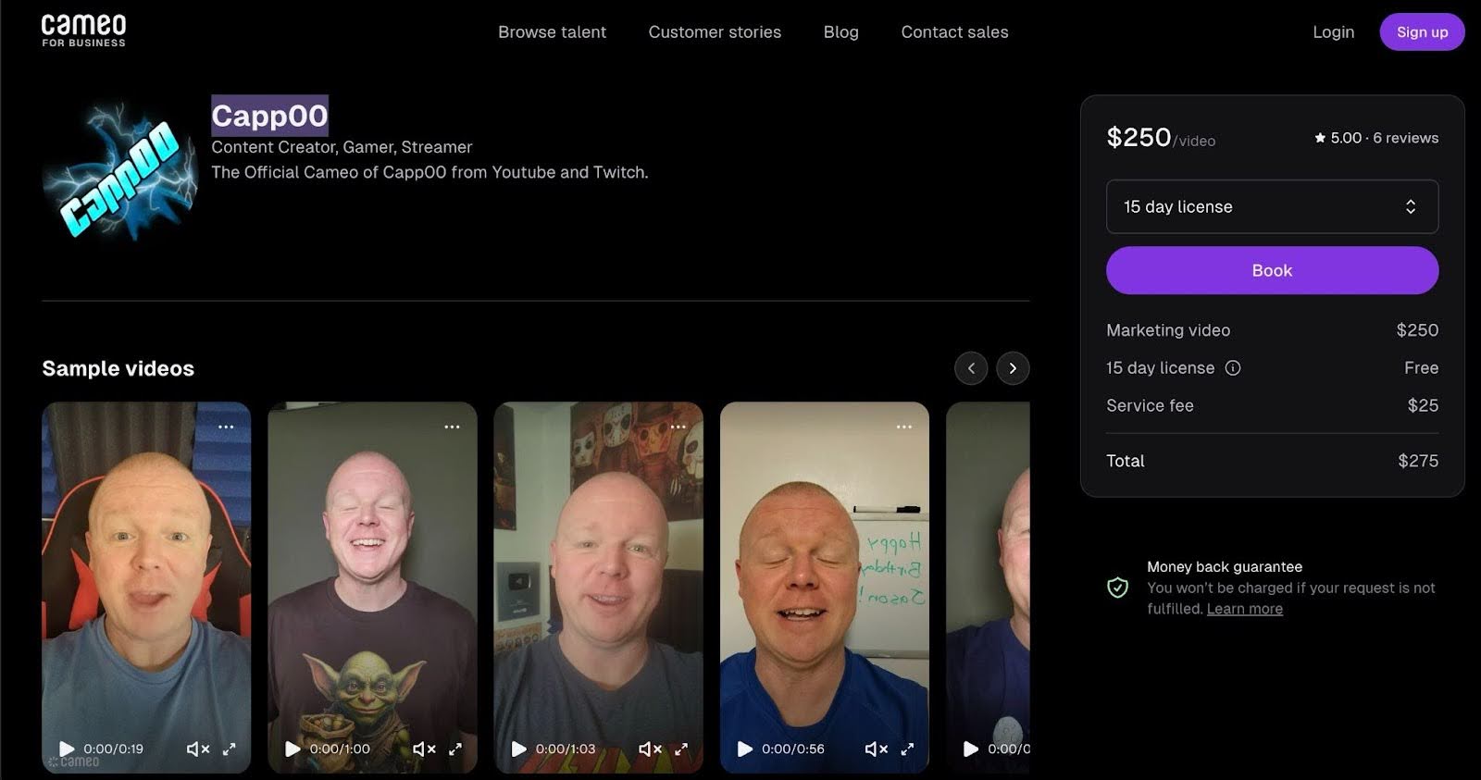This screenshot has height=780, width=1481.
Task: Open the Capp00 lightning profile avatar
Action: (120, 172)
